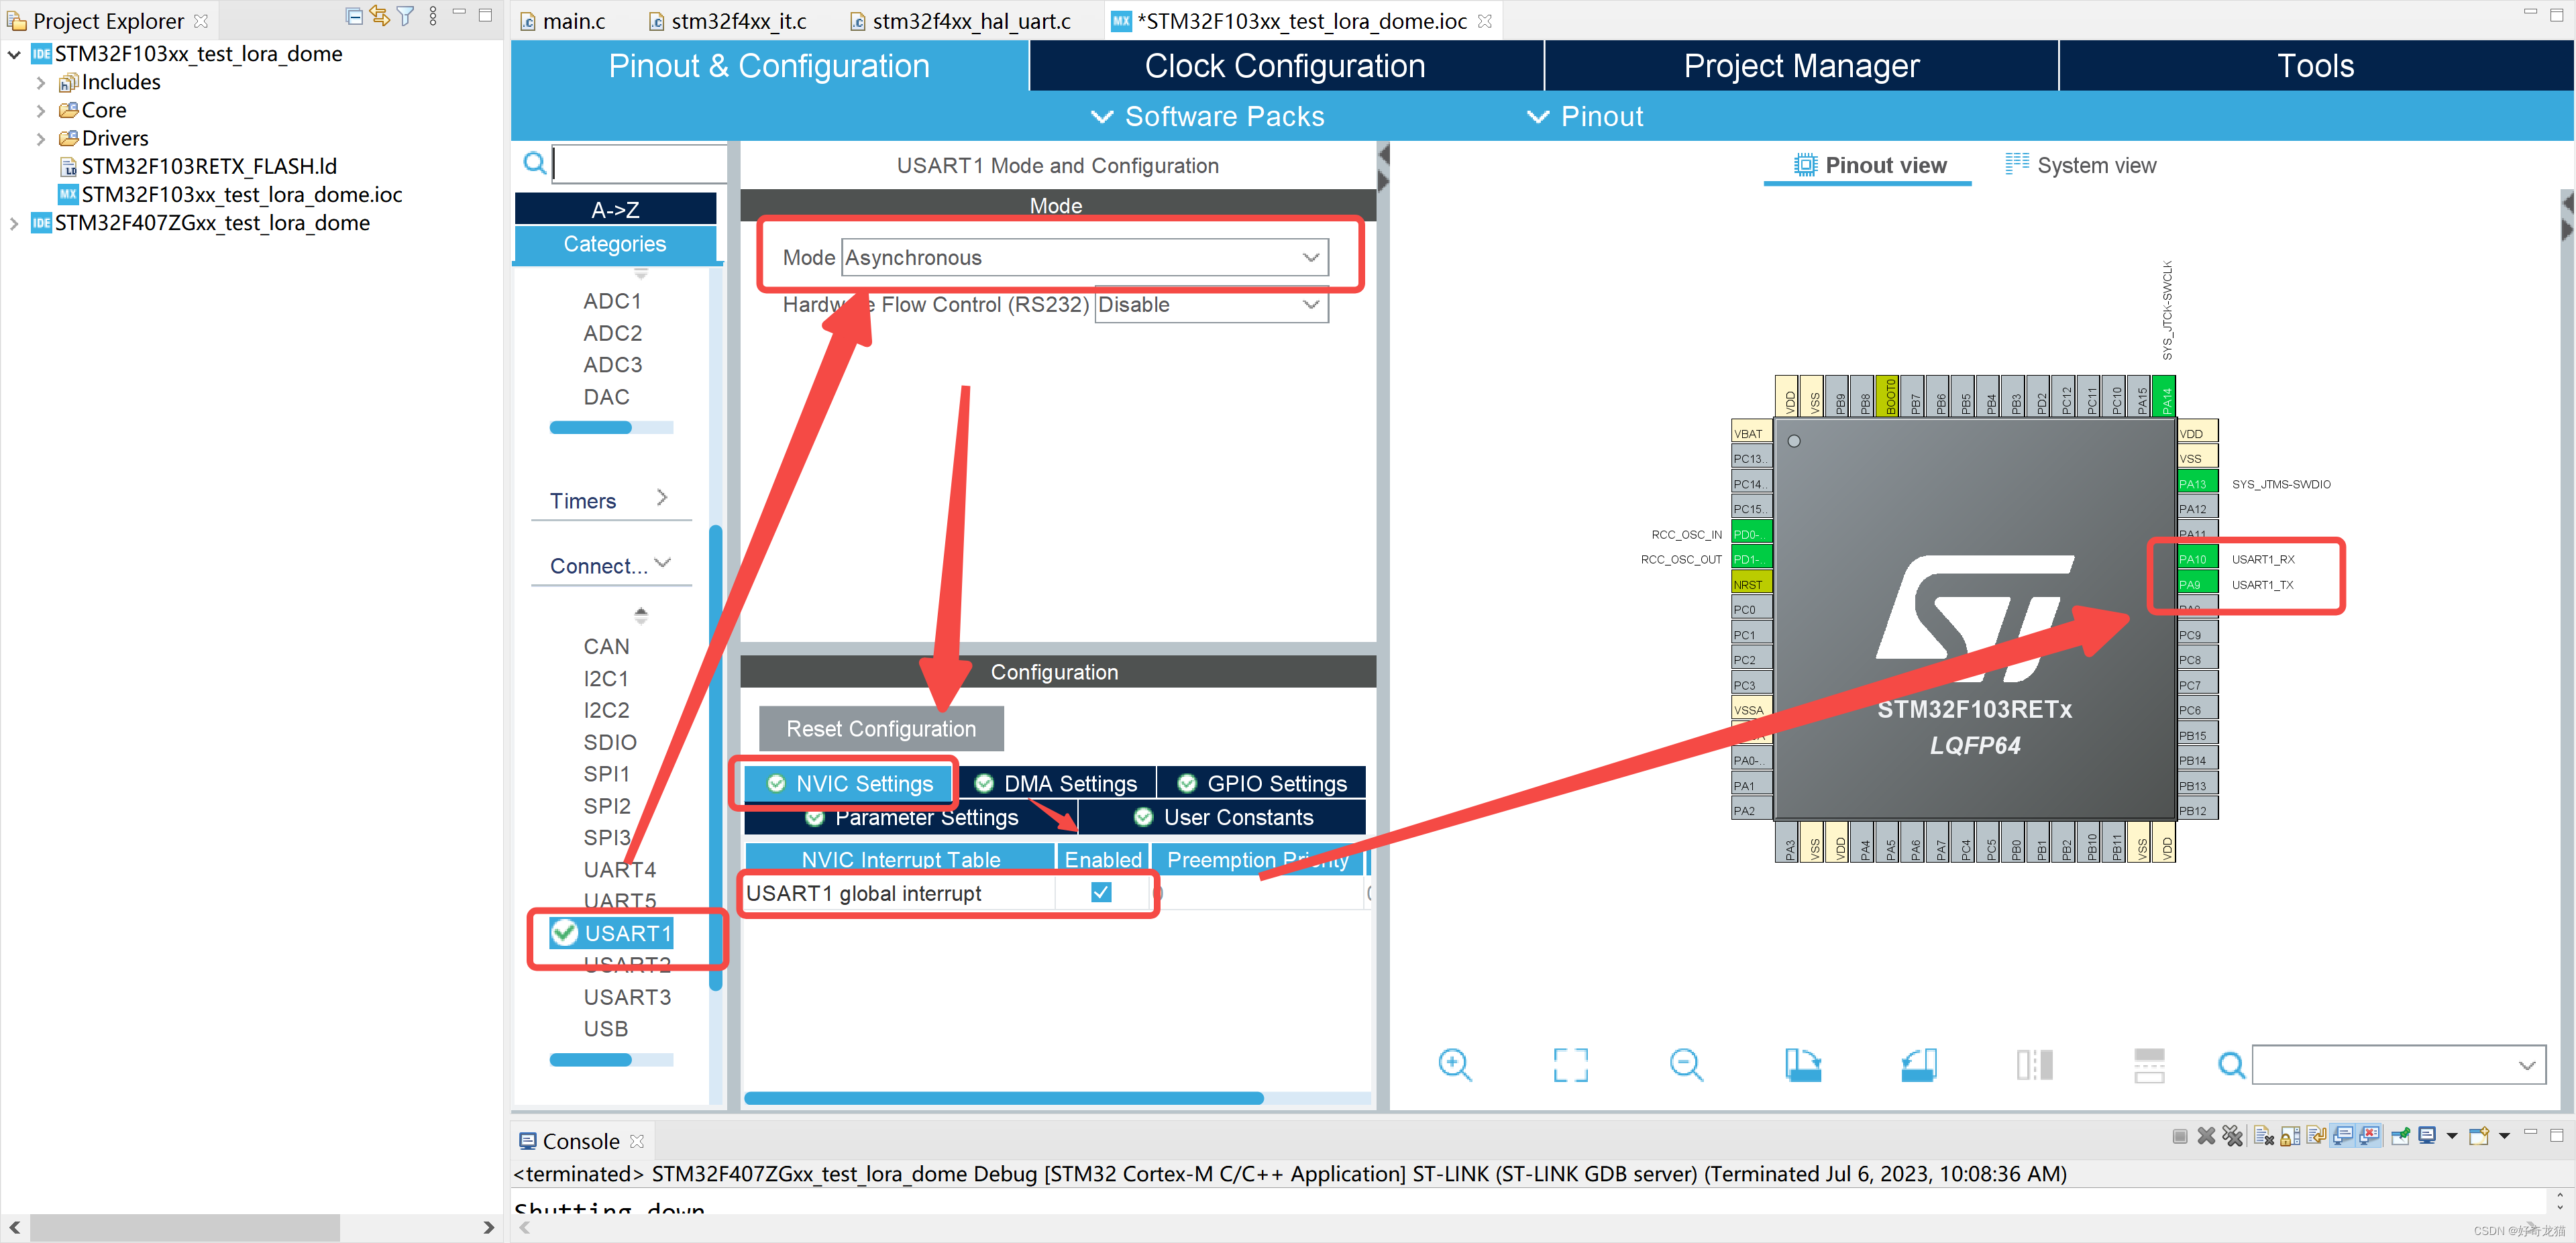Click the PA9 pin on the chip
Screen dimensions: 2576x1243
pyautogui.click(x=2197, y=584)
